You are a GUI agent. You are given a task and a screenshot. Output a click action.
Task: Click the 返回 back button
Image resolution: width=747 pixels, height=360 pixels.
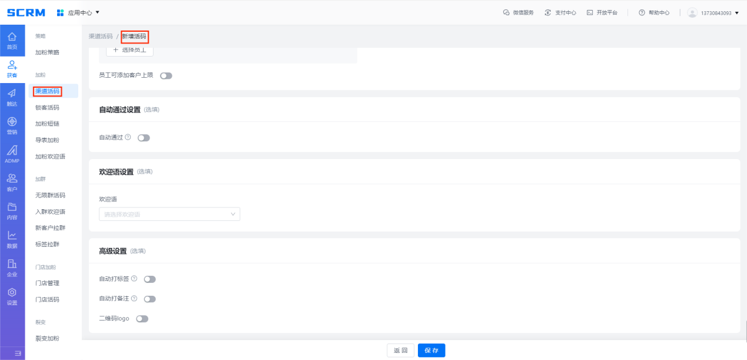pyautogui.click(x=400, y=351)
